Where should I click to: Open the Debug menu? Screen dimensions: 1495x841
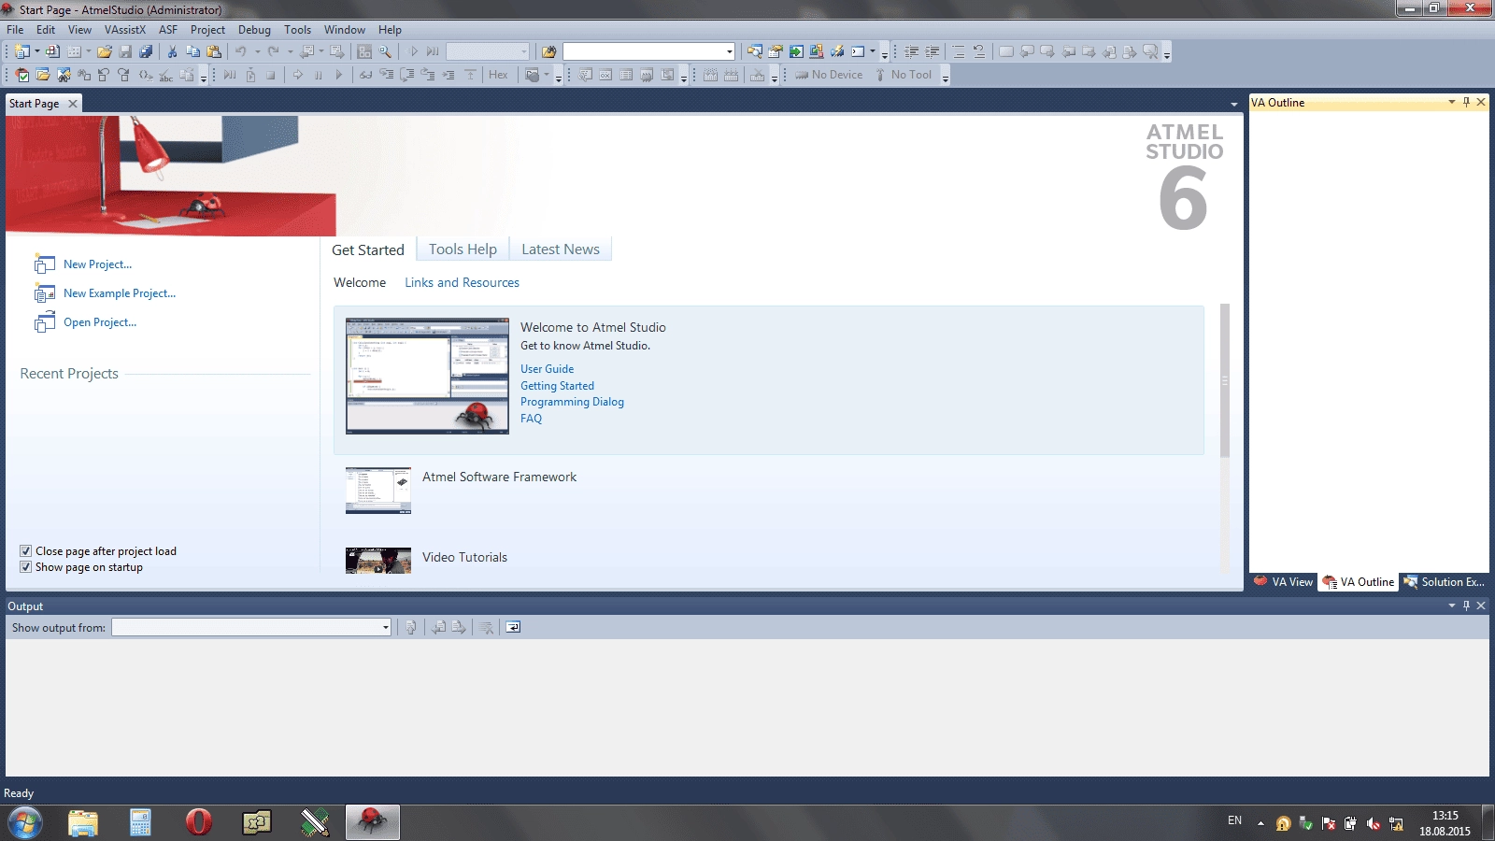[x=254, y=30]
